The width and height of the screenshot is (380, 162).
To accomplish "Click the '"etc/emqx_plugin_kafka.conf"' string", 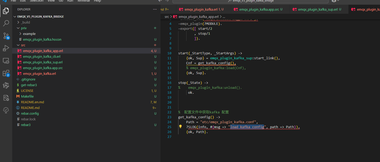I will coord(228,122).
